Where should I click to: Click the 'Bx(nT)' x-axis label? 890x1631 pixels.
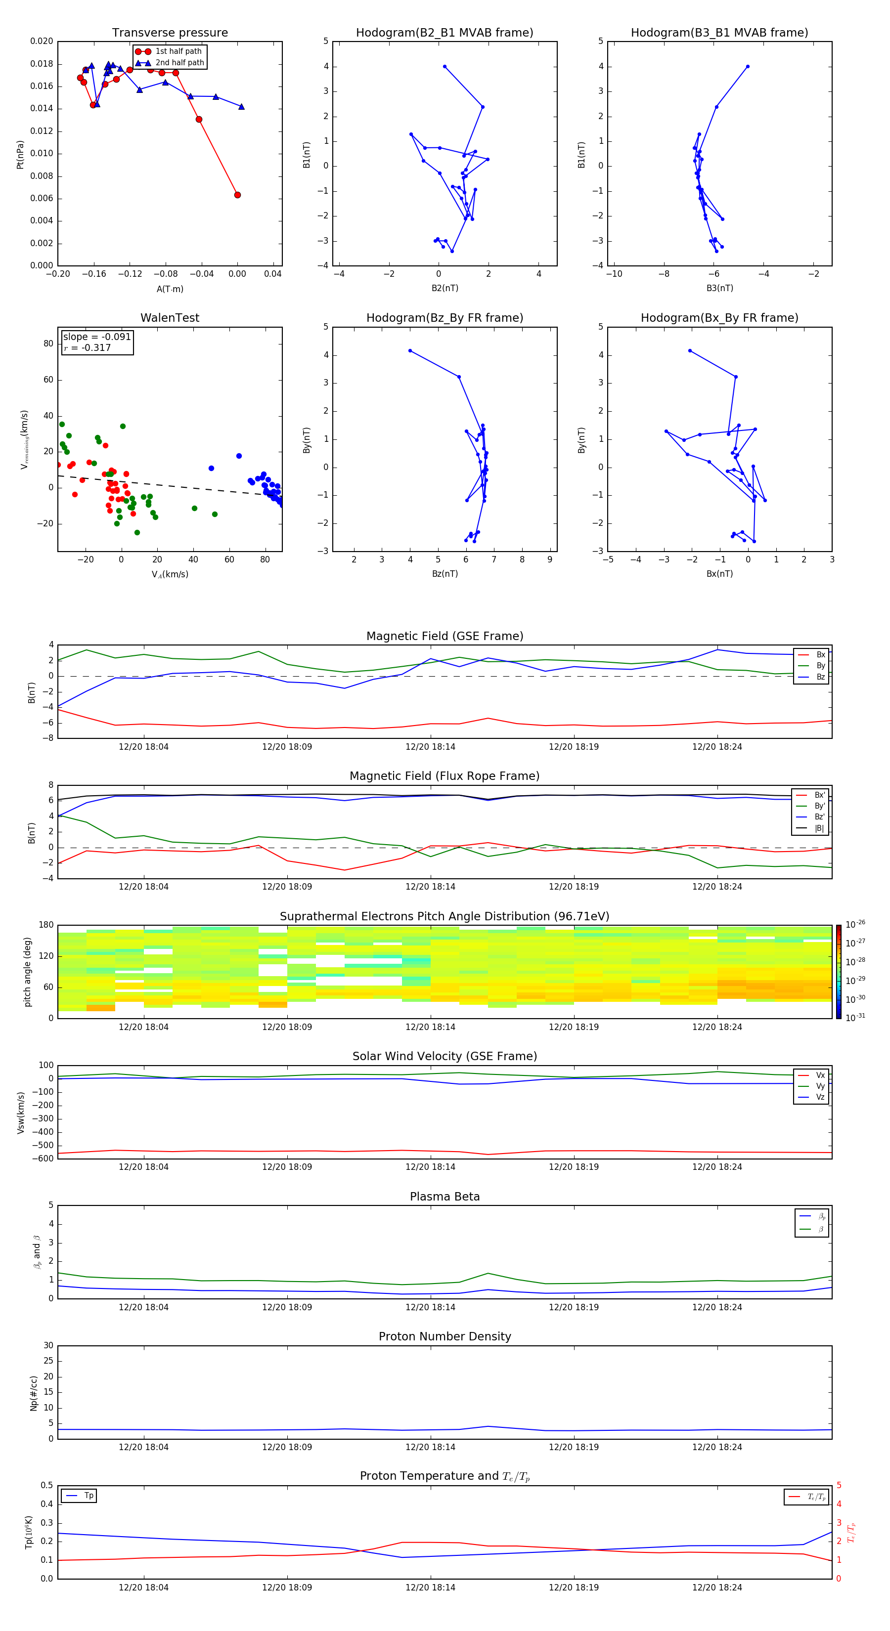coord(719,574)
